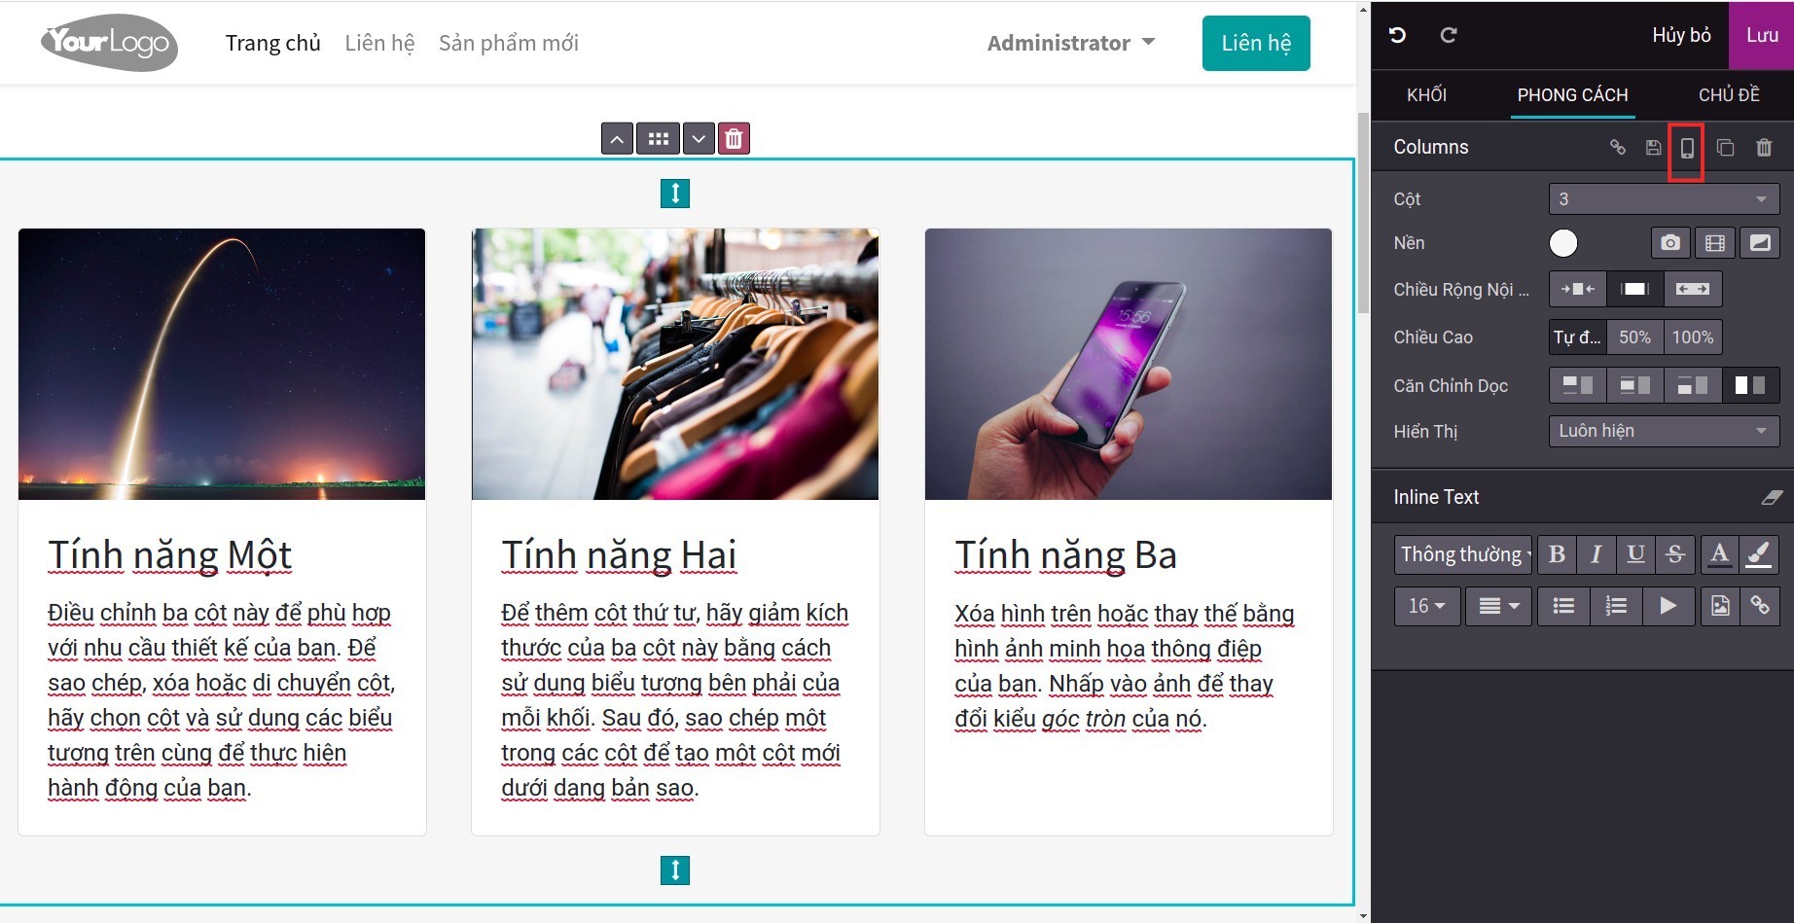Viewport: 1794px width, 923px height.
Task: Click the Liên hệ teal button
Action: (x=1256, y=43)
